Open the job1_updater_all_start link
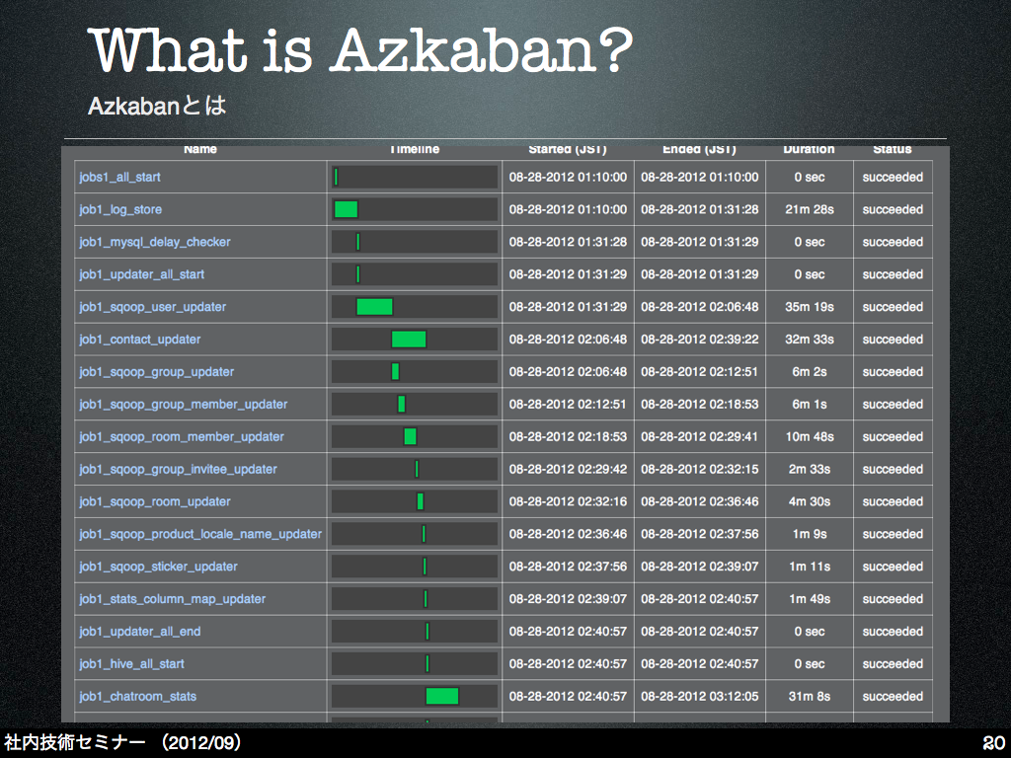The image size is (1011, 758). [x=142, y=274]
